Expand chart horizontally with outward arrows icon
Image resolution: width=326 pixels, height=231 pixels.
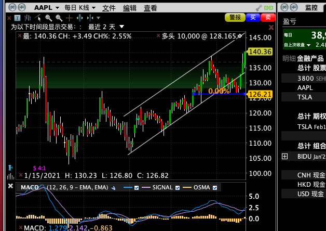tap(80, 18)
